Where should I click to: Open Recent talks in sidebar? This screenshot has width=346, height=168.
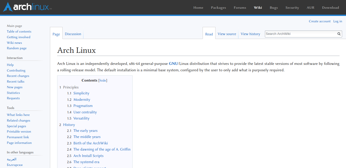(x=16, y=82)
